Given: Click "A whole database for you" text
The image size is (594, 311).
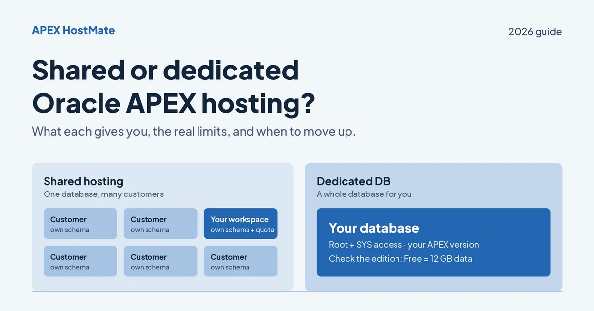Looking at the screenshot, I should pos(364,194).
